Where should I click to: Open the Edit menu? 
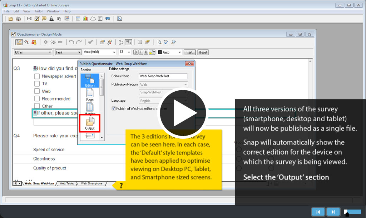16,11
